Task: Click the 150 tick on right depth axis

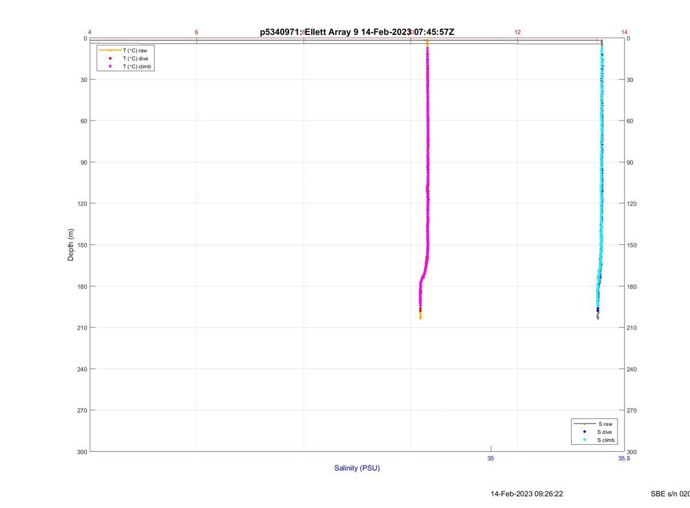Action: (x=632, y=245)
